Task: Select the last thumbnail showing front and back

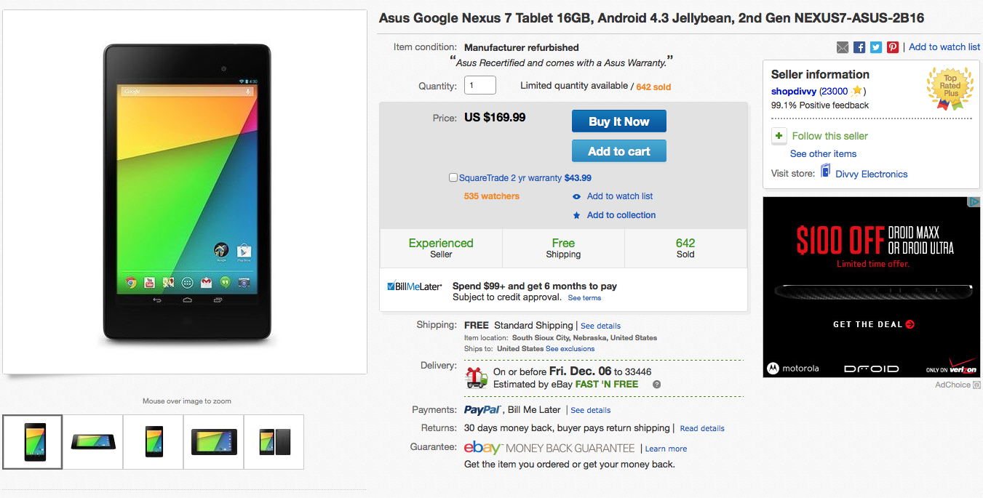Action: point(274,441)
